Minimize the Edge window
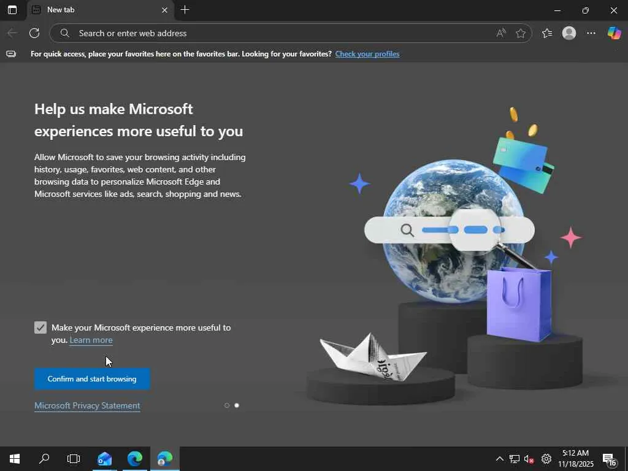Viewport: 628px width, 471px height. [x=557, y=10]
